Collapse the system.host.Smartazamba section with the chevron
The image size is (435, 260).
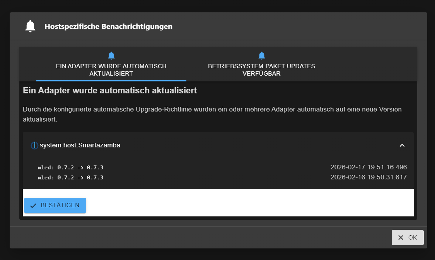point(402,145)
